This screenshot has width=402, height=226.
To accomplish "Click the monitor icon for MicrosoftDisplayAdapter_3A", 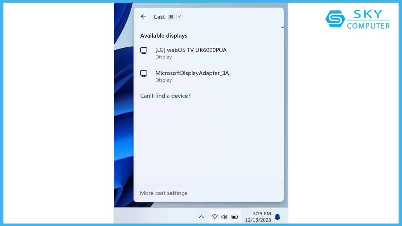I will (x=144, y=74).
